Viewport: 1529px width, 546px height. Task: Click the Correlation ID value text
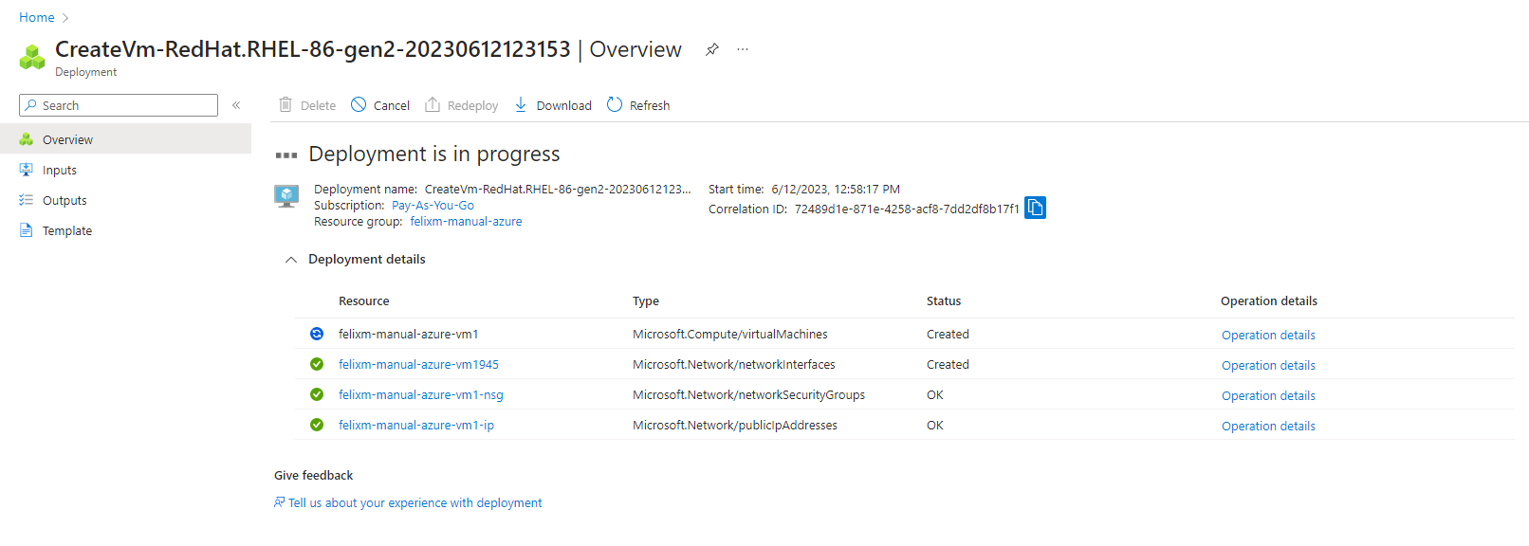pos(907,209)
